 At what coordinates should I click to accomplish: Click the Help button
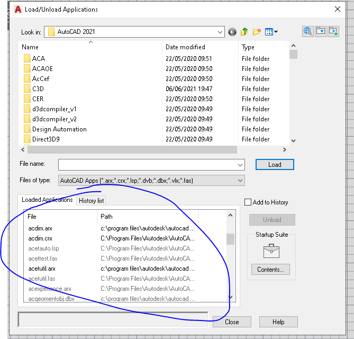pos(278,322)
